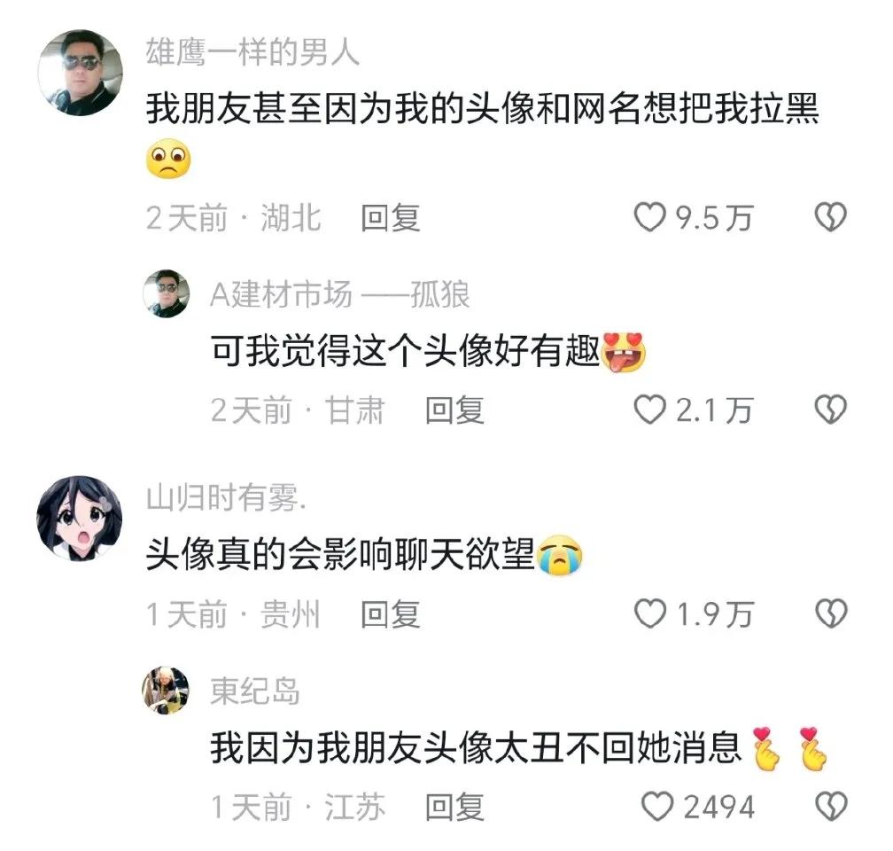
Task: Like the reply by 東纪岛
Action: [657, 807]
